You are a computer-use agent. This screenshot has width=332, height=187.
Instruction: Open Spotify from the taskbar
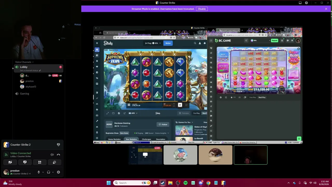[x=185, y=183]
